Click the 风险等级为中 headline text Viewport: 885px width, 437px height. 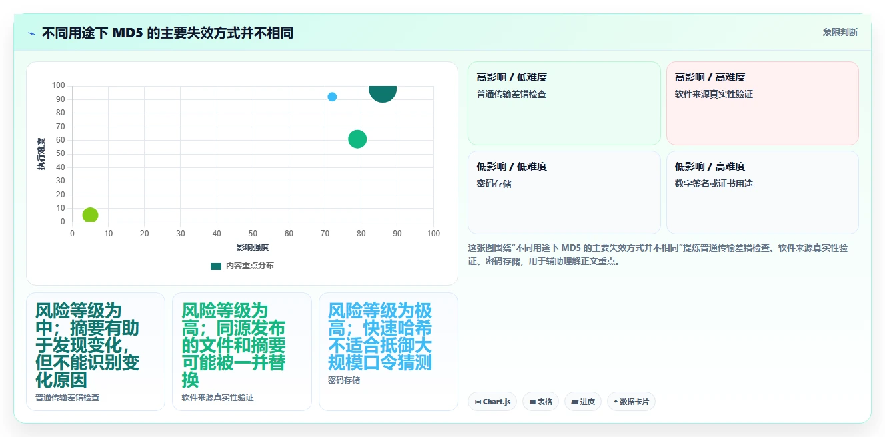[87, 345]
